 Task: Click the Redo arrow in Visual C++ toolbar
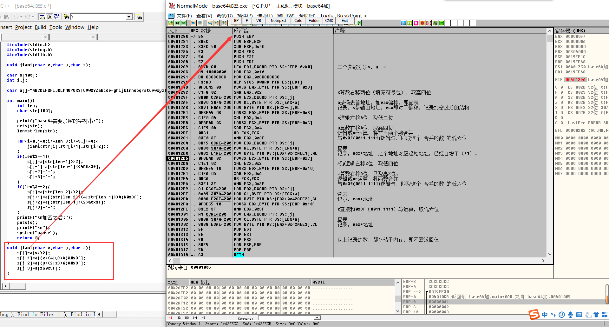[x=28, y=17]
